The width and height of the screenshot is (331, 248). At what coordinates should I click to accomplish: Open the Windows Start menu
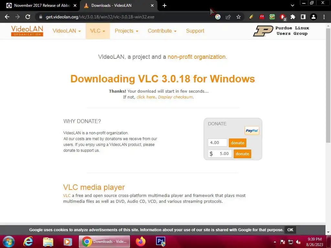[x=9, y=242]
